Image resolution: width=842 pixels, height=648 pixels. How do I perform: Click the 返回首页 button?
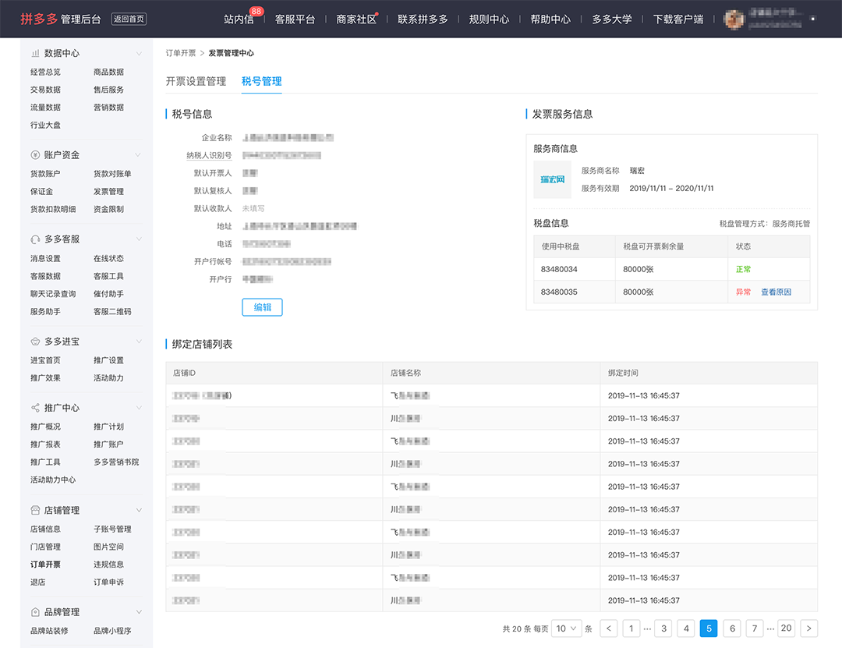pos(129,19)
